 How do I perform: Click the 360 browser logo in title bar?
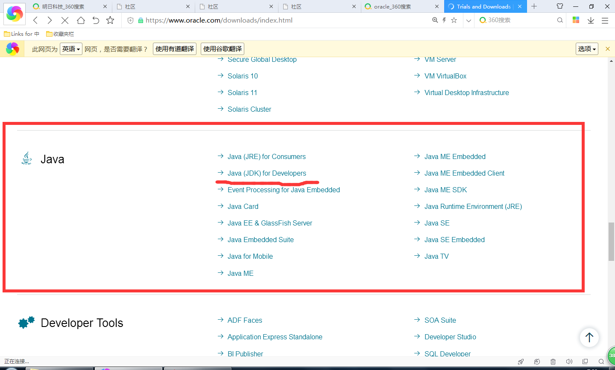click(15, 14)
